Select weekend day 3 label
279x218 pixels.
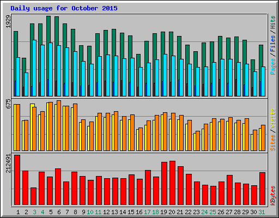[34, 212]
